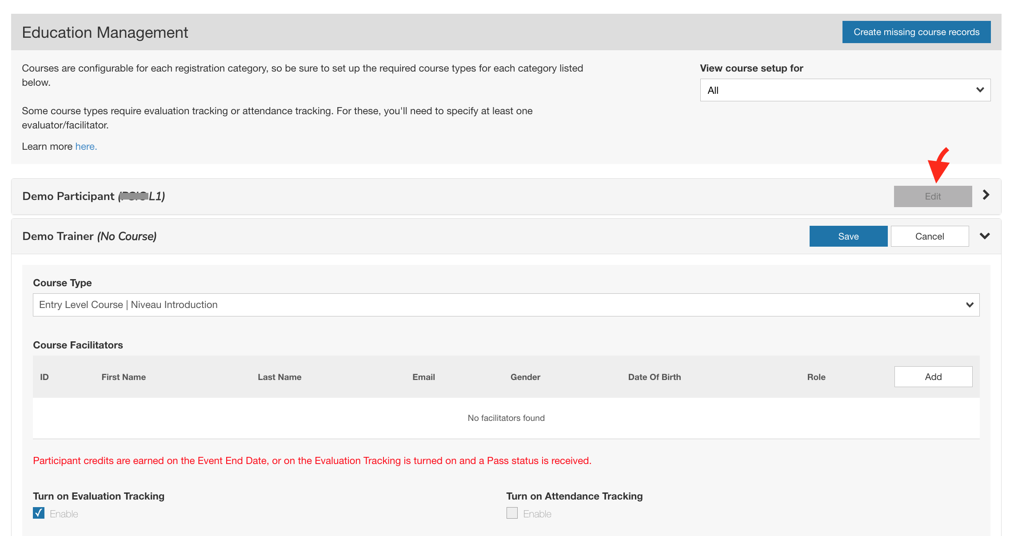Image resolution: width=1014 pixels, height=536 pixels.
Task: Click the Demo Trainer (No Course) heading
Action: coord(89,236)
